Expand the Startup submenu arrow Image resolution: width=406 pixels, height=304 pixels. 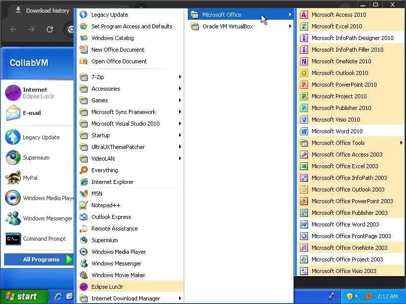click(x=180, y=135)
